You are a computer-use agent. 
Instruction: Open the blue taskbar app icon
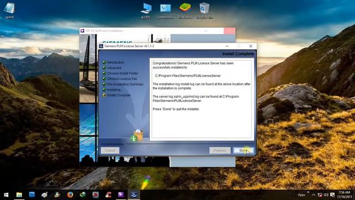[32, 195]
